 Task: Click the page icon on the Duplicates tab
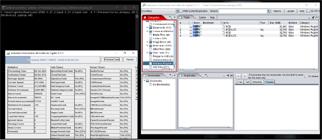[x=181, y=75]
